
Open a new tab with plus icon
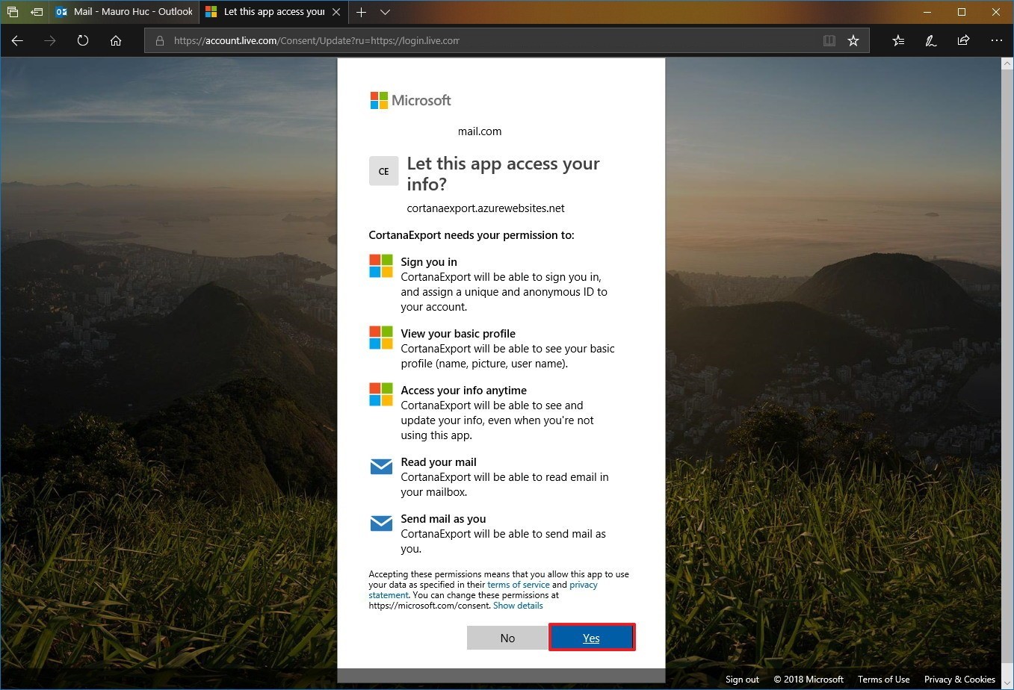point(362,12)
